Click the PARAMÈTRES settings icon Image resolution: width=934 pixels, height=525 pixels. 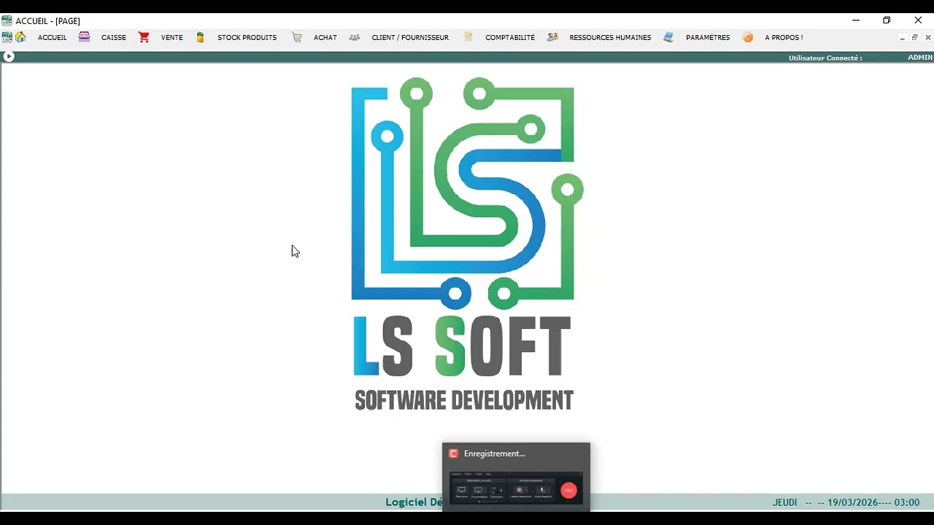pos(668,37)
